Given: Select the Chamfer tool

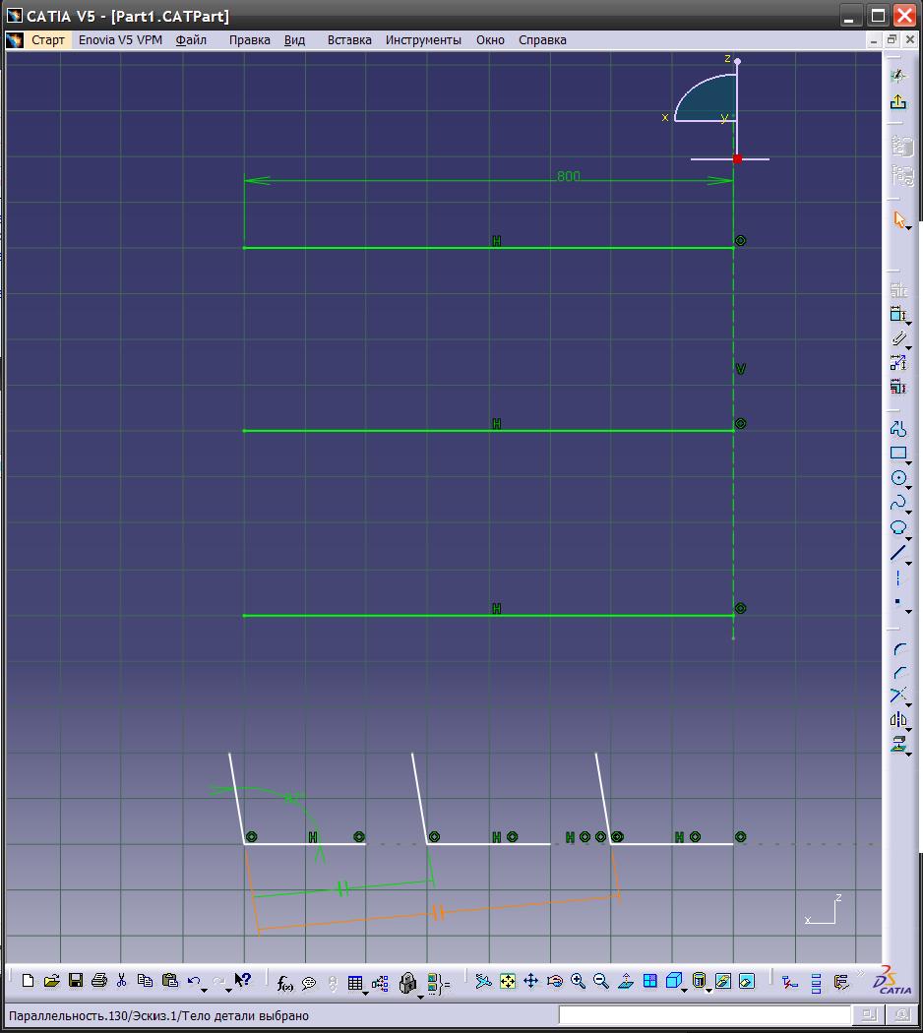Looking at the screenshot, I should 899,673.
